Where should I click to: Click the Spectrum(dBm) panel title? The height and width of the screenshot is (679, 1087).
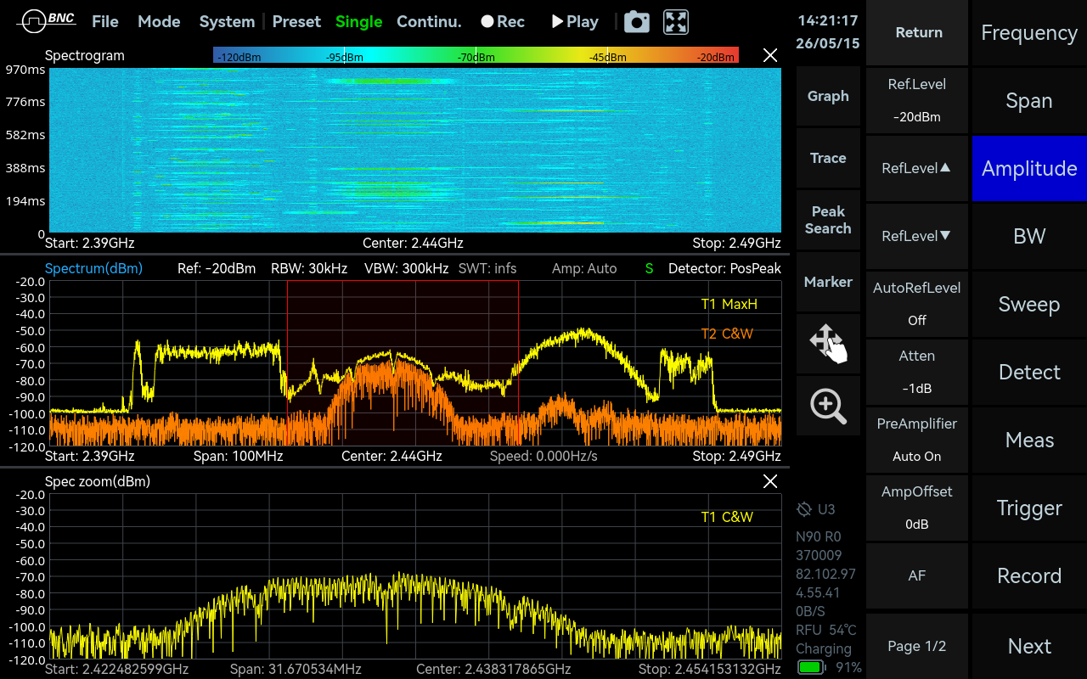93,268
